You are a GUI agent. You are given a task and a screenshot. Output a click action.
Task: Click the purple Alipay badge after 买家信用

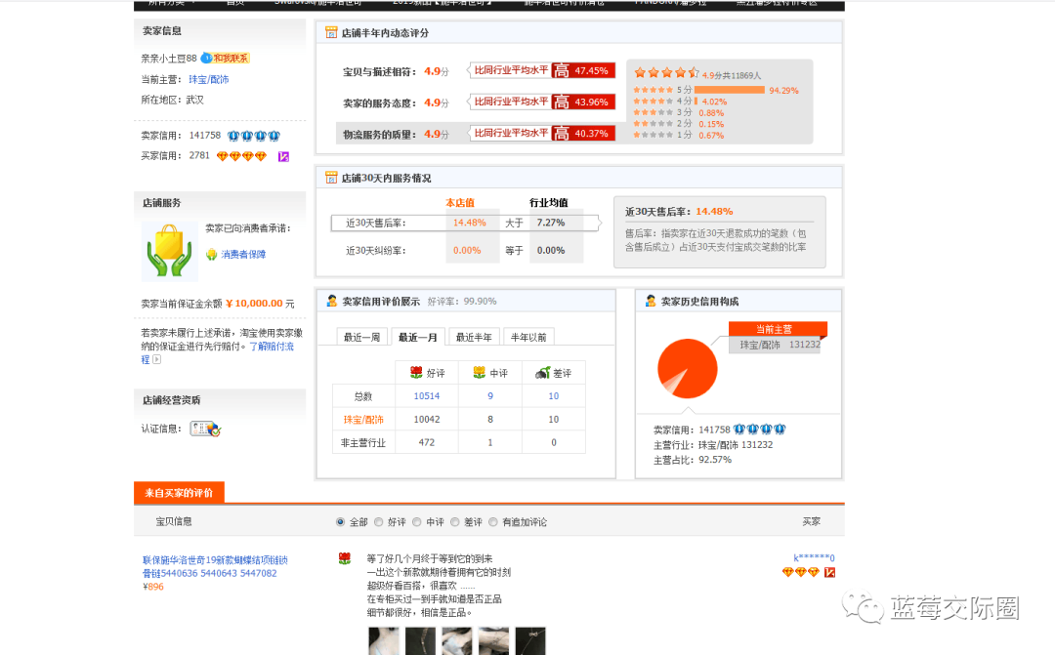coord(283,156)
